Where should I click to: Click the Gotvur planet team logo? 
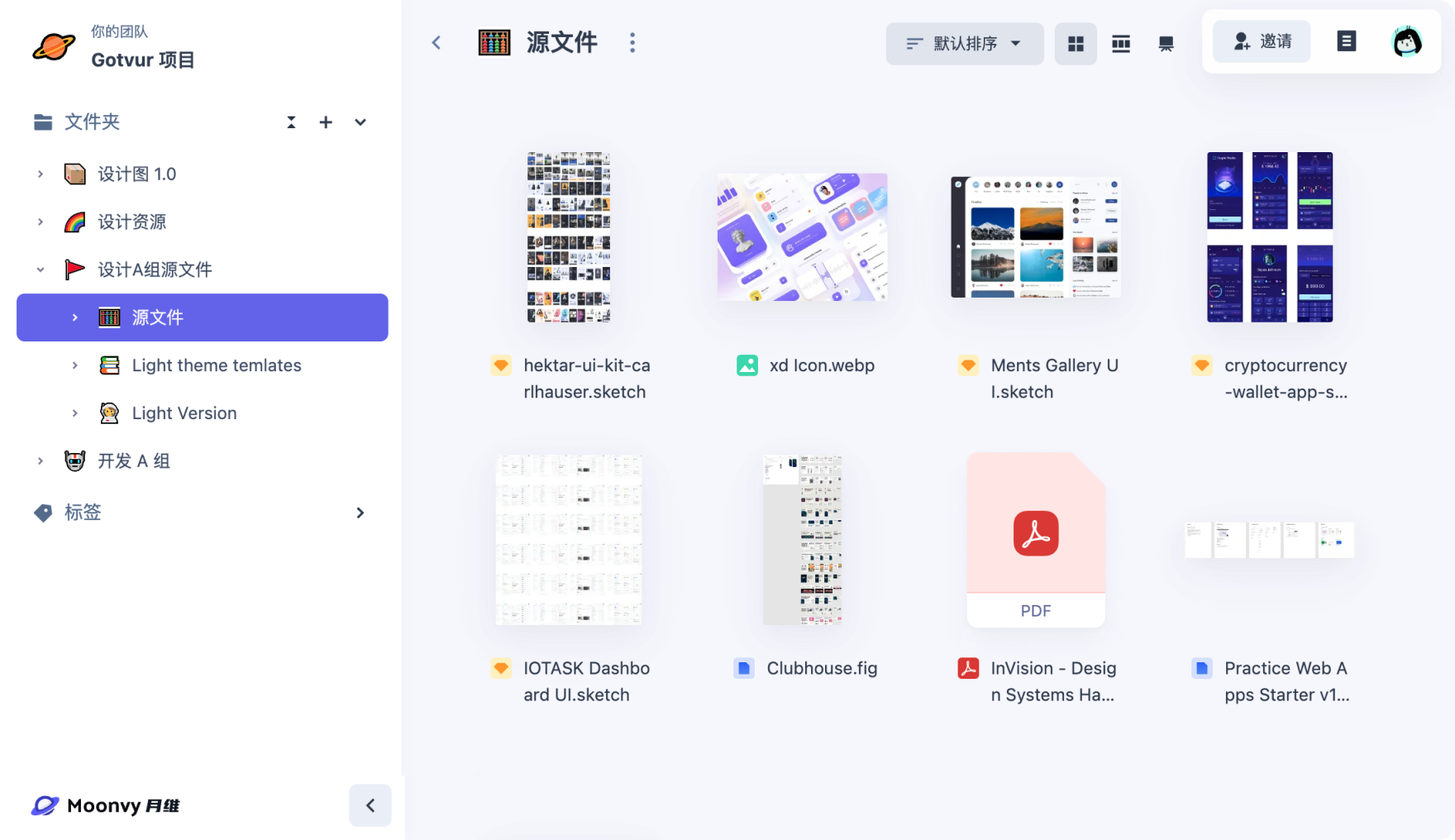54,47
